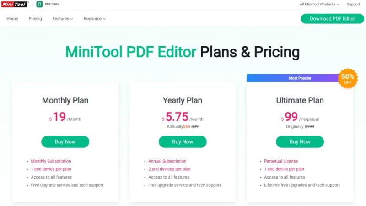Open All MiniTool Products dropdown

coord(319,4)
